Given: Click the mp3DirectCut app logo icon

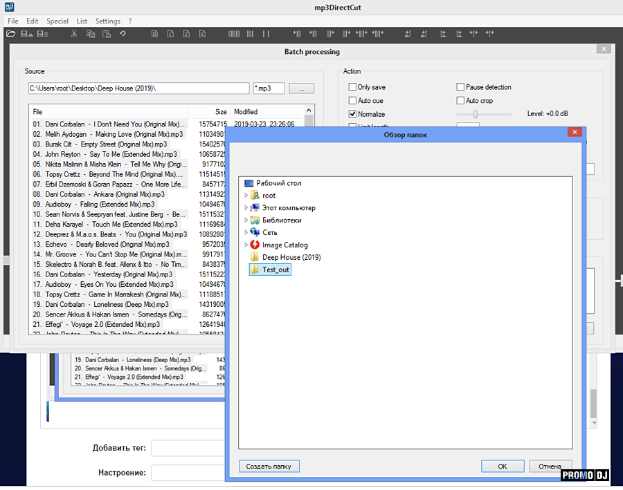Looking at the screenshot, I should 10,8.
